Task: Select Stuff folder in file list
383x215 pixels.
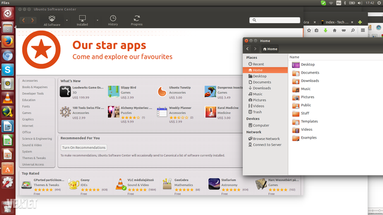Action: pyautogui.click(x=300, y=113)
